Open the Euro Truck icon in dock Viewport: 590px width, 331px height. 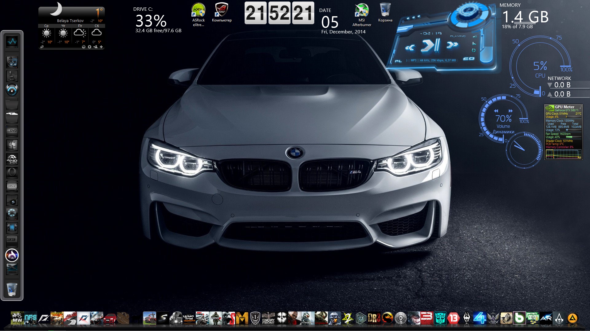point(176,318)
